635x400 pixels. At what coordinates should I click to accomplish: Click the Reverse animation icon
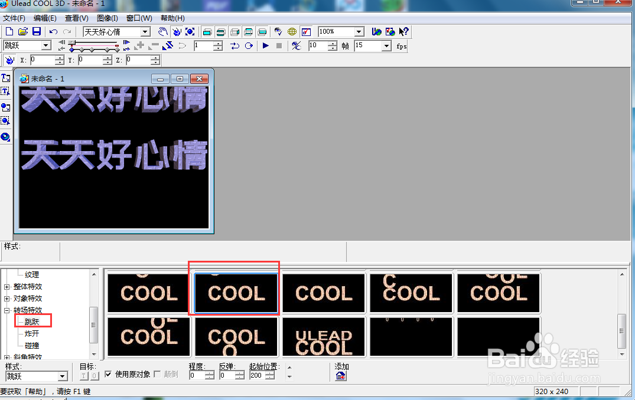coord(168,45)
